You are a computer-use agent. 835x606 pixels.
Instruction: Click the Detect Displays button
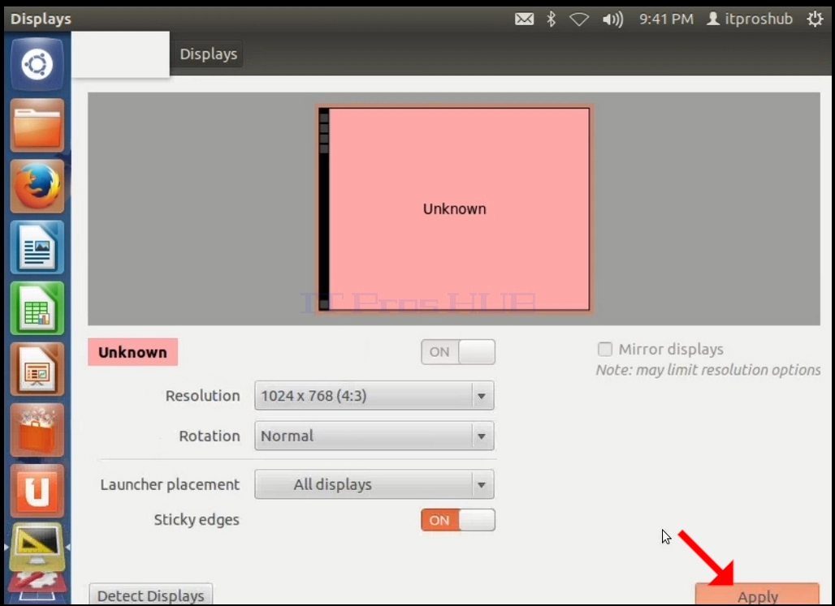coord(151,595)
